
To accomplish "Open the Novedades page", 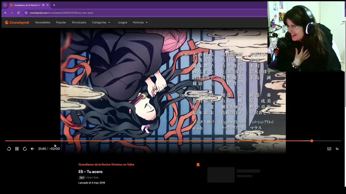I will [43, 22].
